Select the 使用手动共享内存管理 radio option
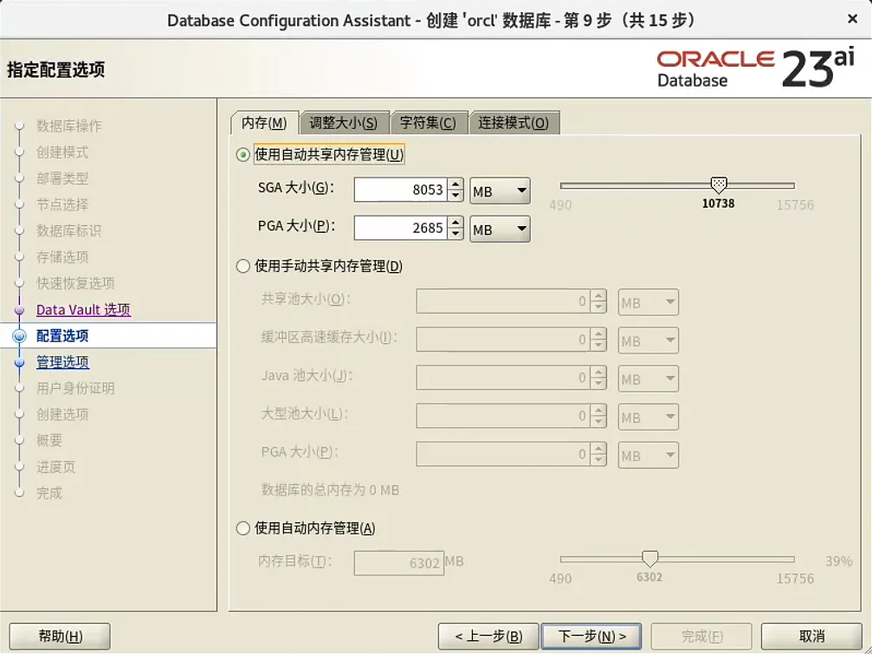This screenshot has width=872, height=654. click(x=243, y=266)
